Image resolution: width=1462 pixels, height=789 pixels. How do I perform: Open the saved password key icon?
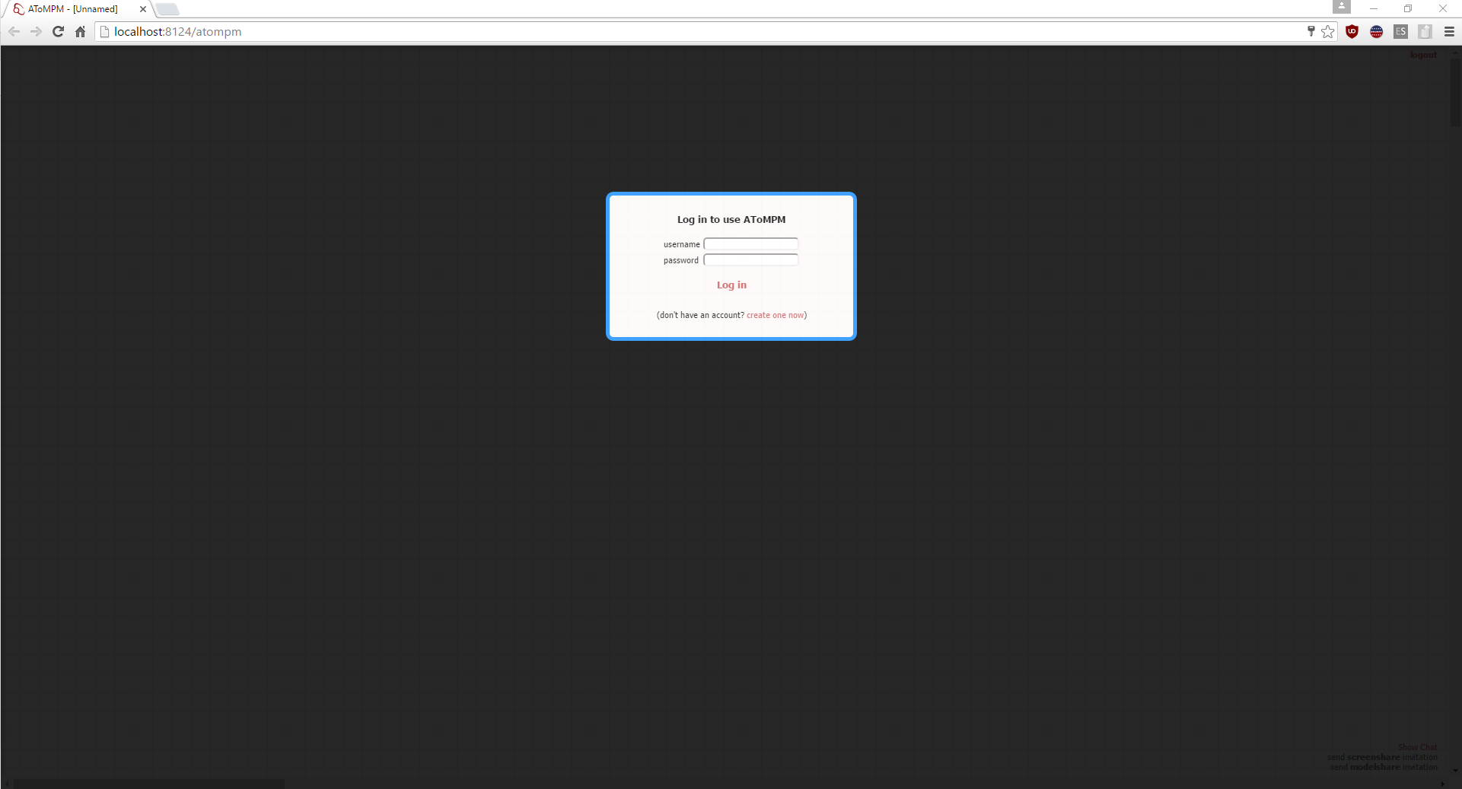pos(1311,31)
